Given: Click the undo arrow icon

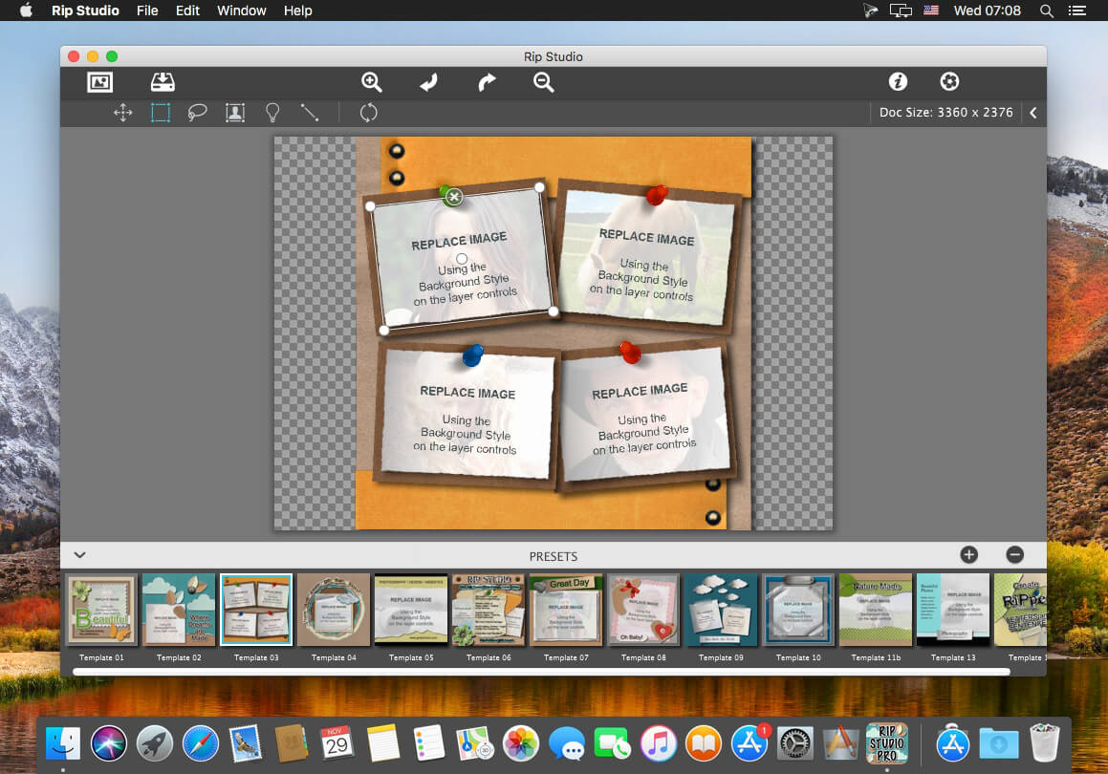Looking at the screenshot, I should [428, 82].
